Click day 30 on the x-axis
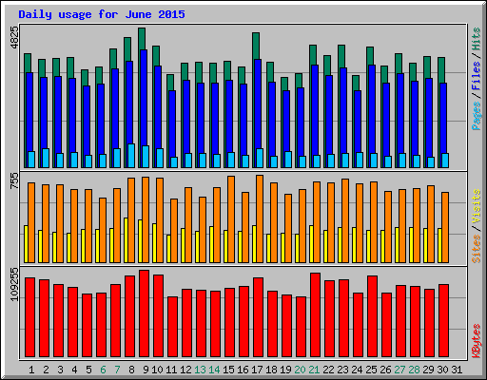This screenshot has height=380, width=487. coord(442,370)
